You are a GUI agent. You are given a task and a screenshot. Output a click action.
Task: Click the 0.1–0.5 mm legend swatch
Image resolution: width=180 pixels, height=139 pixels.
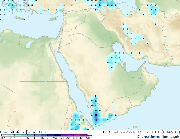[5, 135]
